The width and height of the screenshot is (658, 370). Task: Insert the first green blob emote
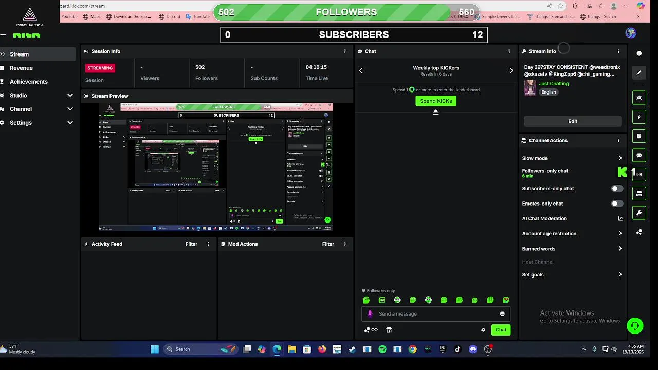click(x=366, y=300)
